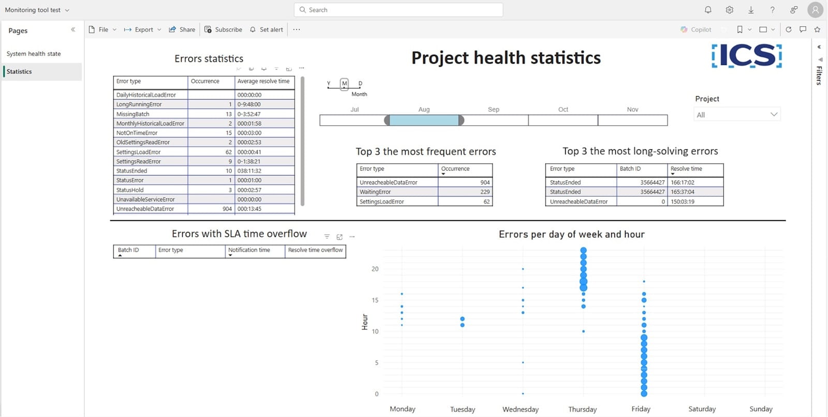Open the File menu
The image size is (828, 417).
[103, 29]
